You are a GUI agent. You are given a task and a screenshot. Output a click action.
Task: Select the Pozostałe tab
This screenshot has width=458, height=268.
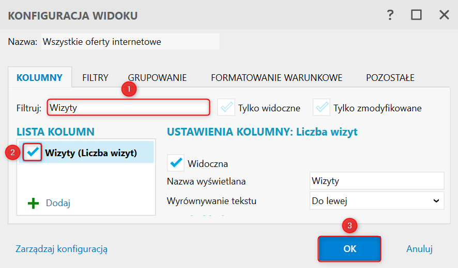tap(390, 78)
